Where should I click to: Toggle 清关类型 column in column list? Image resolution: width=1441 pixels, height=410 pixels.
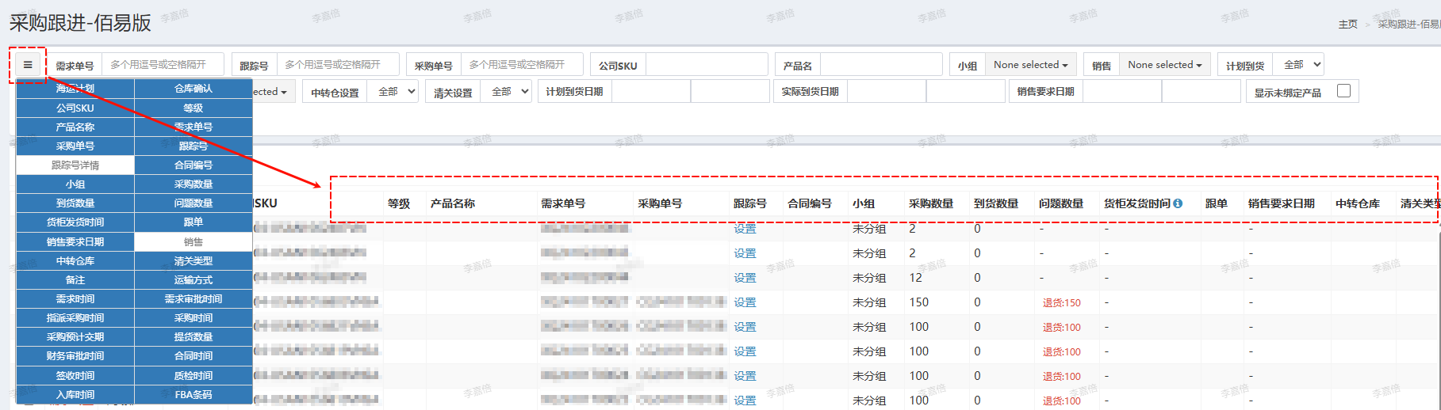pyautogui.click(x=194, y=260)
